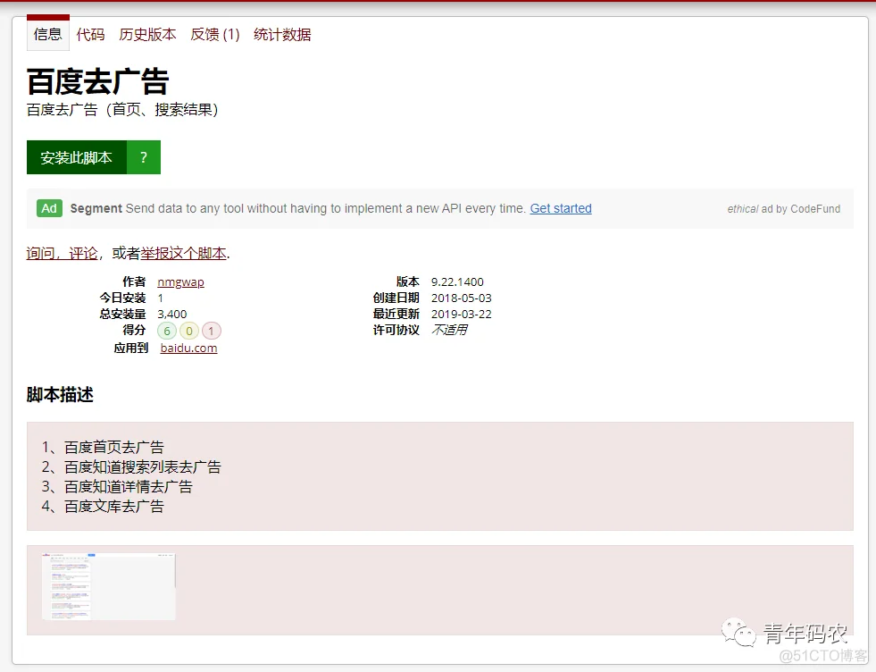Viewport: 876px width, 672px height.
Task: Click the 询问, 评论 link
Action: [62, 253]
